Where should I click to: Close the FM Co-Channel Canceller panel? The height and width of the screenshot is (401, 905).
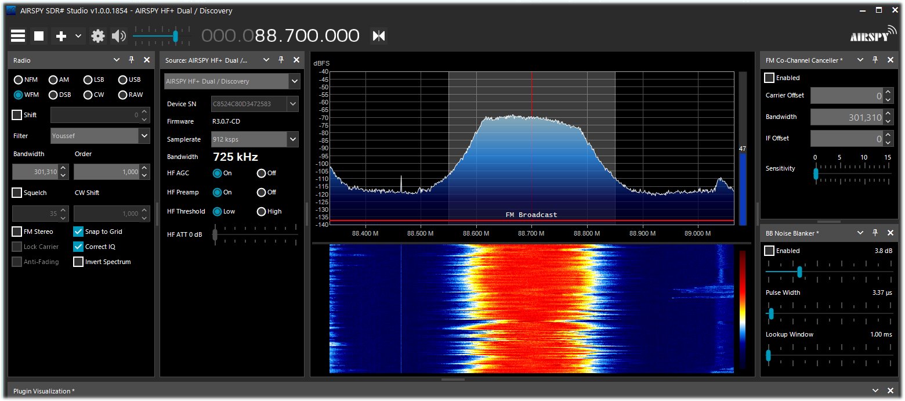(891, 60)
